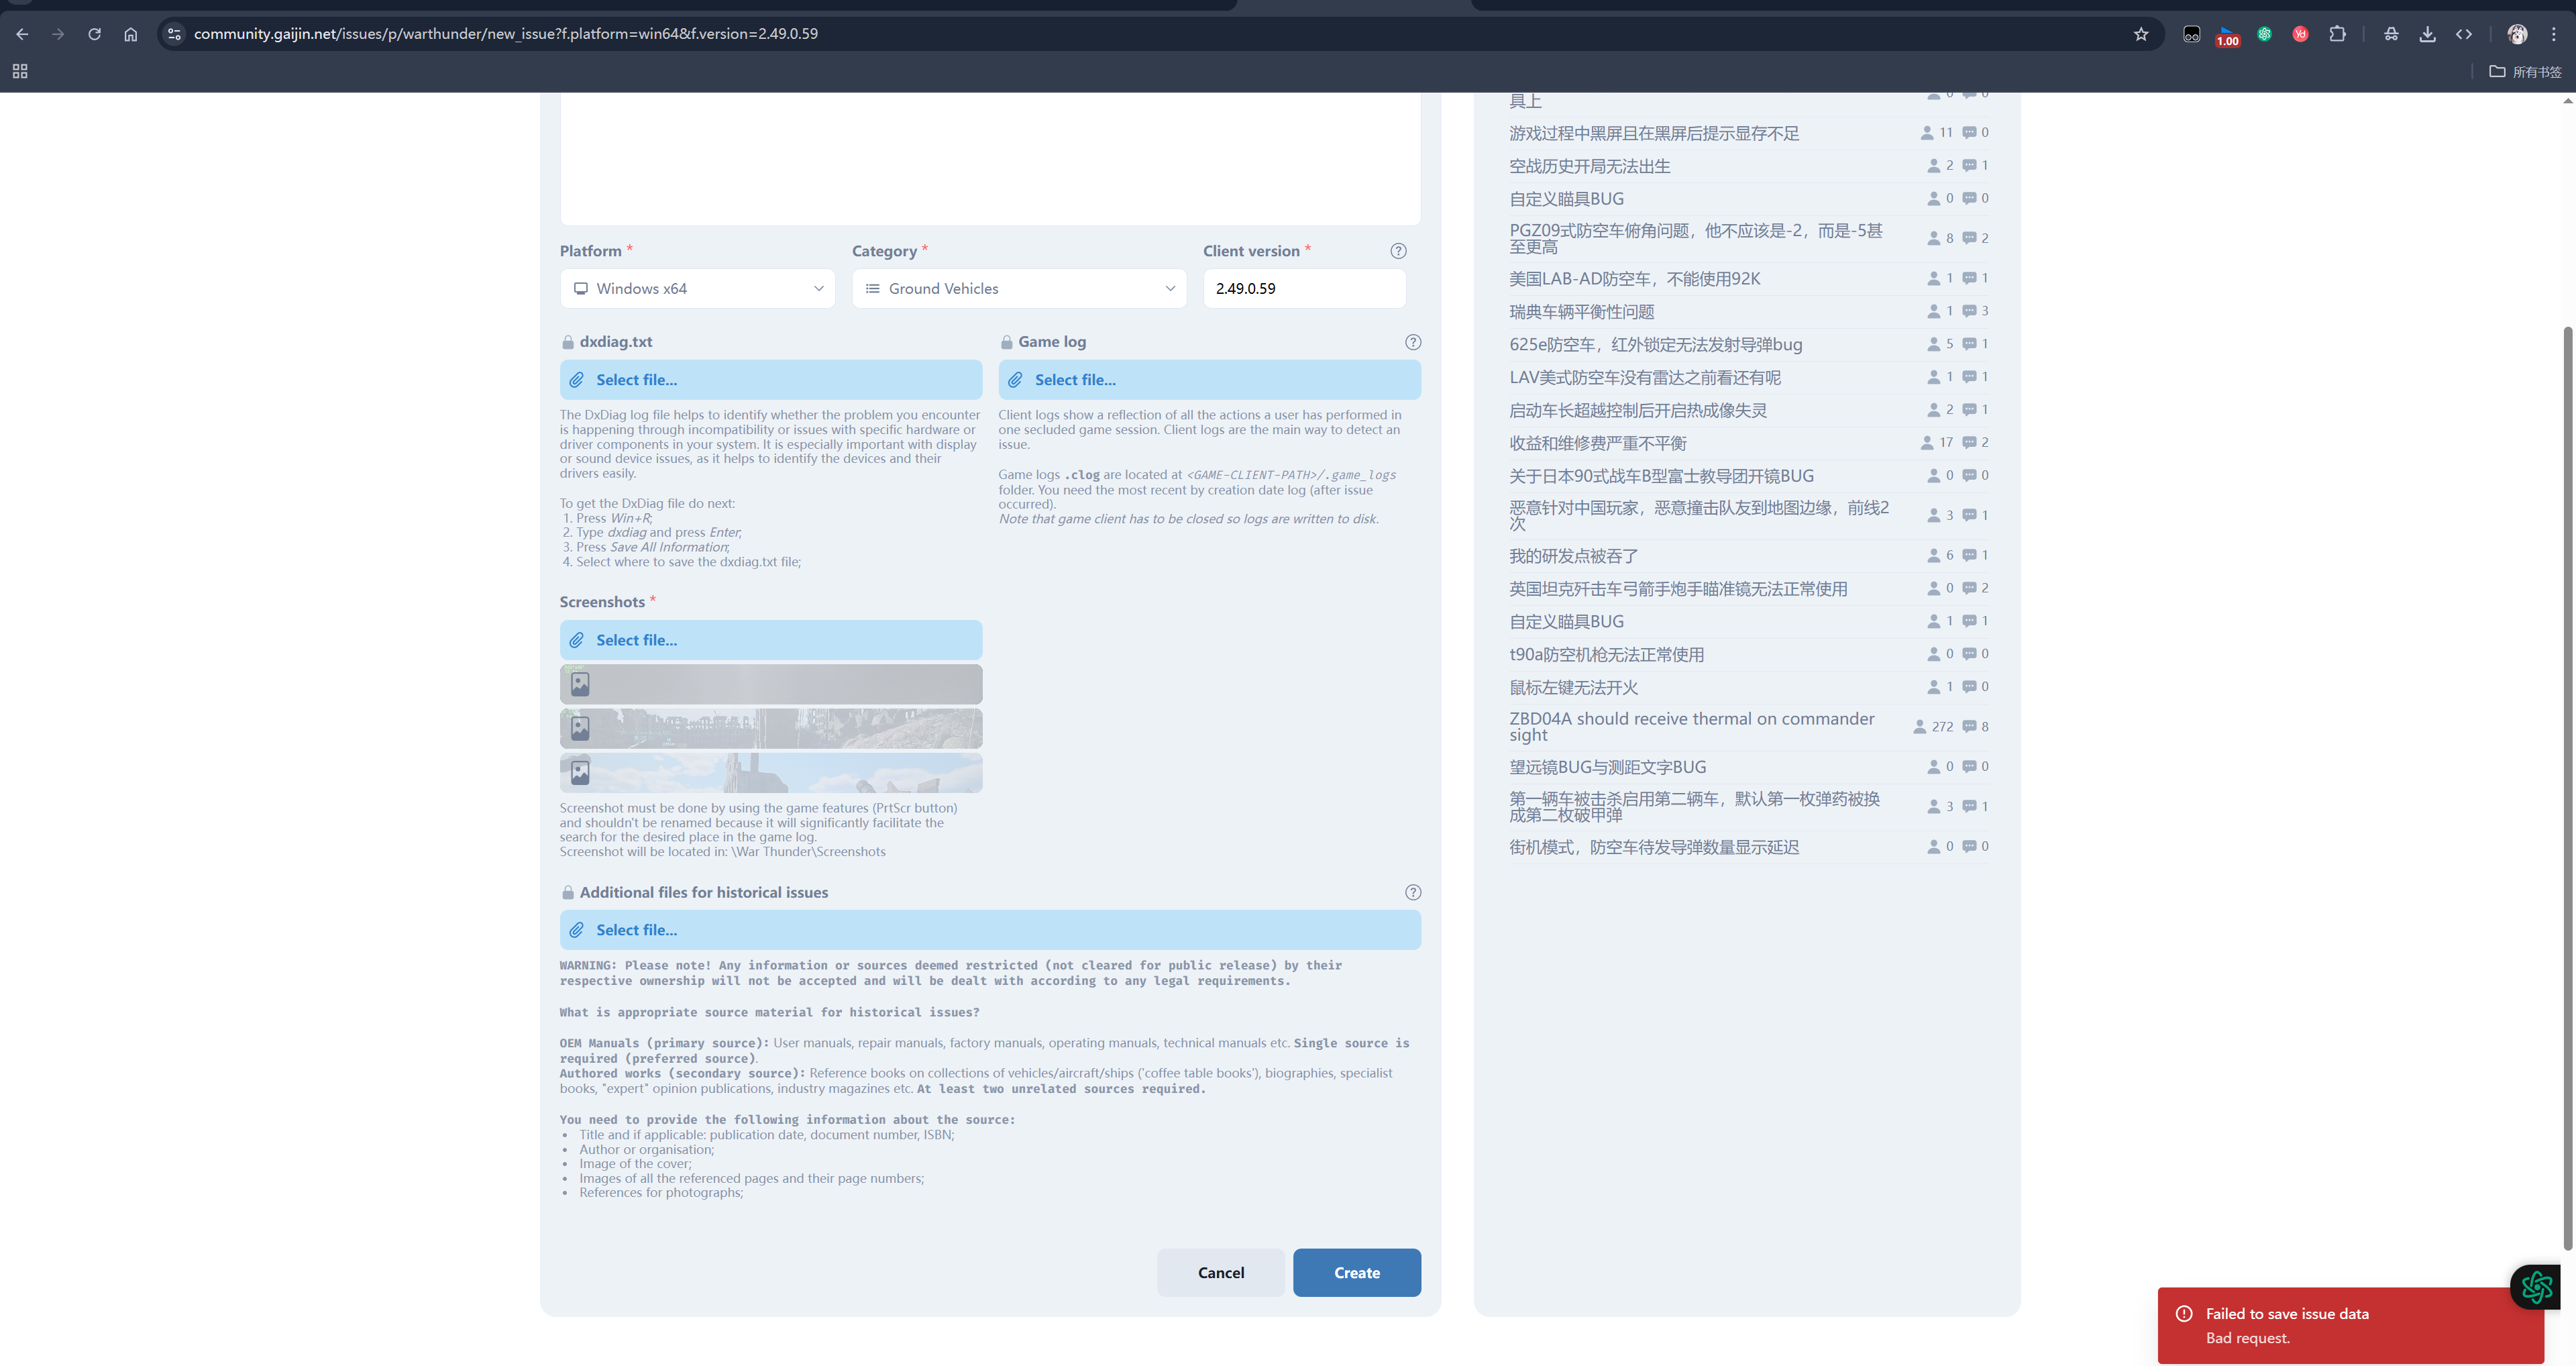Viewport: 2576px width, 1366px height.
Task: Click the Client version input field
Action: click(1303, 289)
